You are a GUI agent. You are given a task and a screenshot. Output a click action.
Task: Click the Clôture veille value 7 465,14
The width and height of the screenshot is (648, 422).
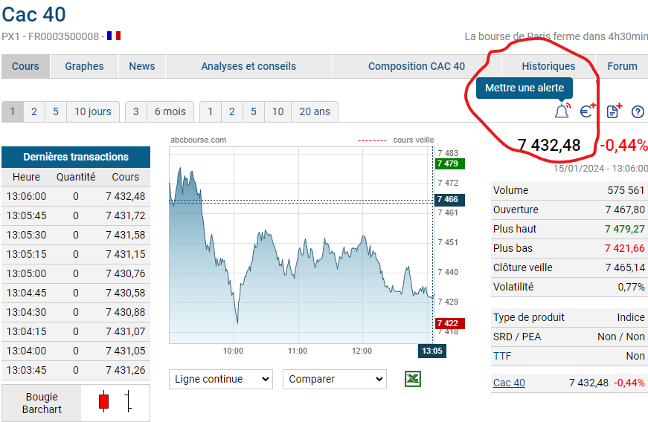[625, 268]
